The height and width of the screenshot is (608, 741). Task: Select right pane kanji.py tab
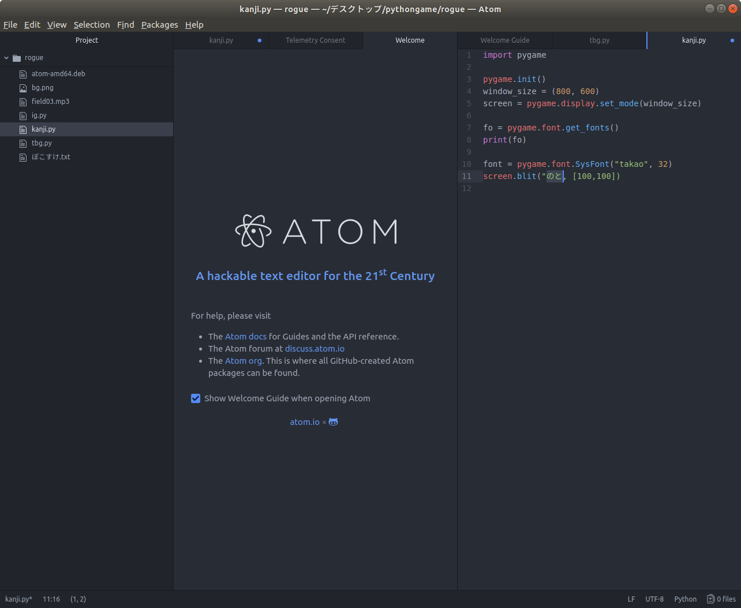(694, 40)
